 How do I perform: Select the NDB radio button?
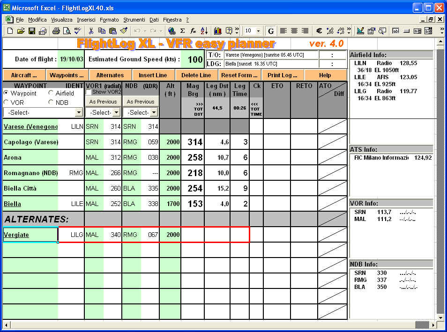point(51,102)
